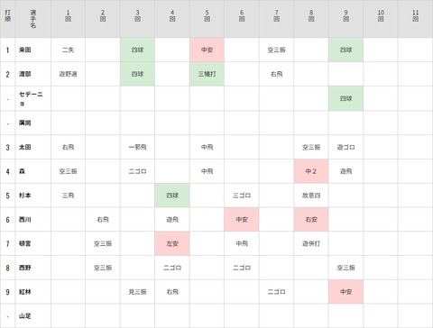Screen dimensions: 433x328
Task: Click the 遊ゴロ cell for 太田
Action: pos(345,147)
